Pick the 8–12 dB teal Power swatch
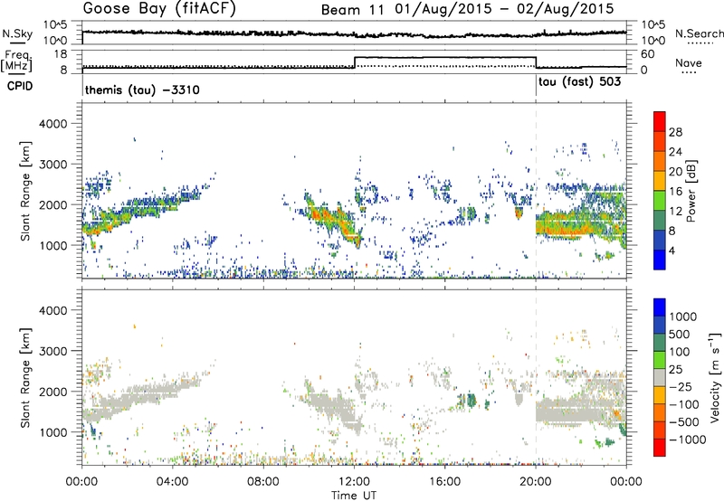The height and width of the screenshot is (501, 724). pyautogui.click(x=660, y=220)
